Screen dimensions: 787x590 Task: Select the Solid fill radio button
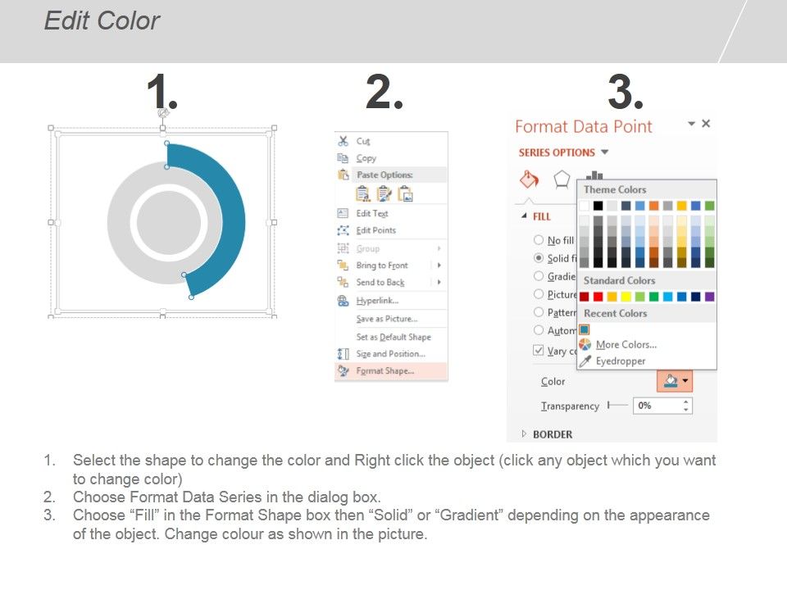[539, 258]
